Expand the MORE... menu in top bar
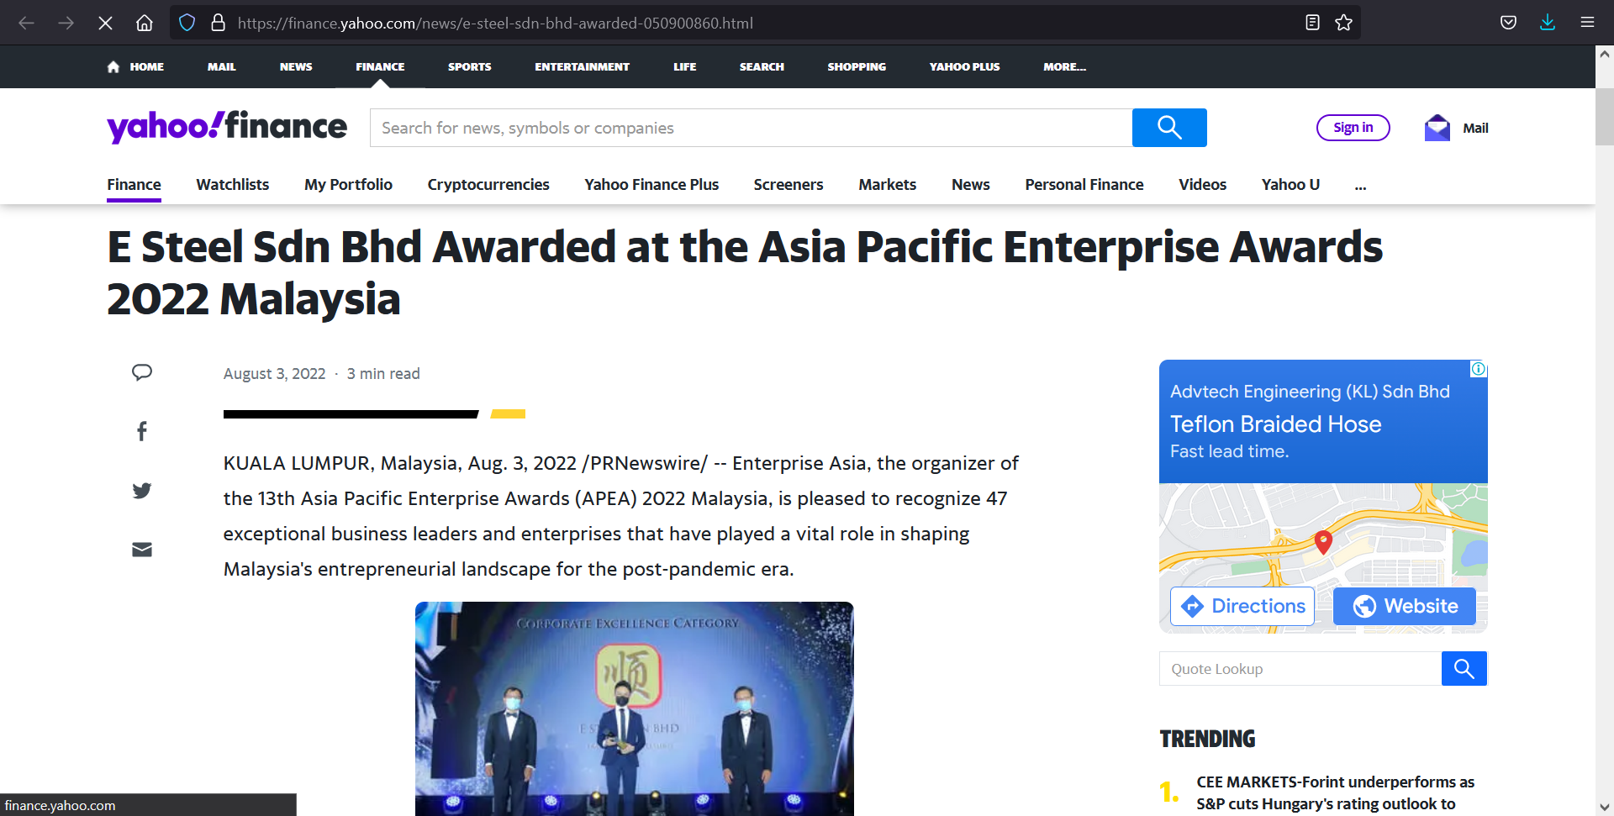 click(x=1064, y=66)
